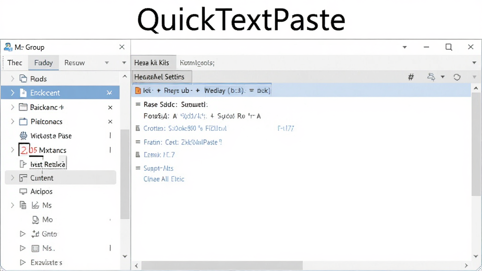Remove the Pielconacs row with its X
Viewport: 482px width, 271px height.
pyautogui.click(x=110, y=122)
